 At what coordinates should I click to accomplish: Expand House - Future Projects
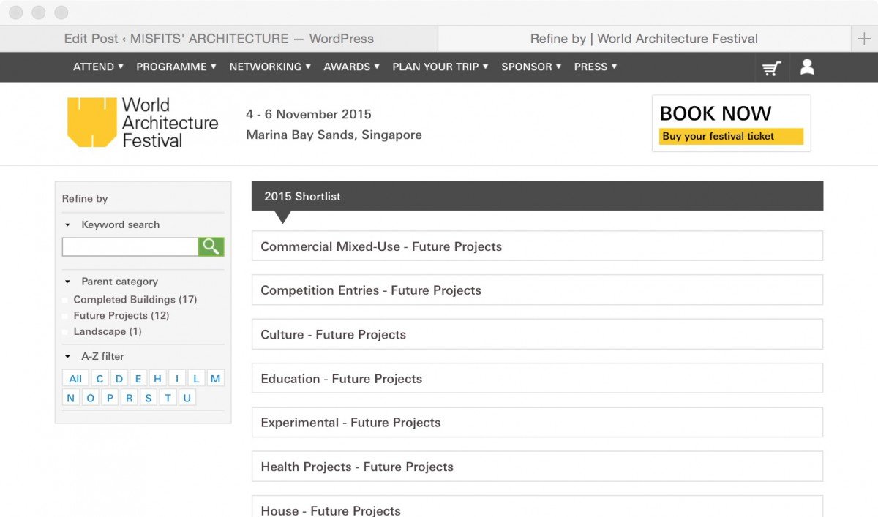coord(537,507)
